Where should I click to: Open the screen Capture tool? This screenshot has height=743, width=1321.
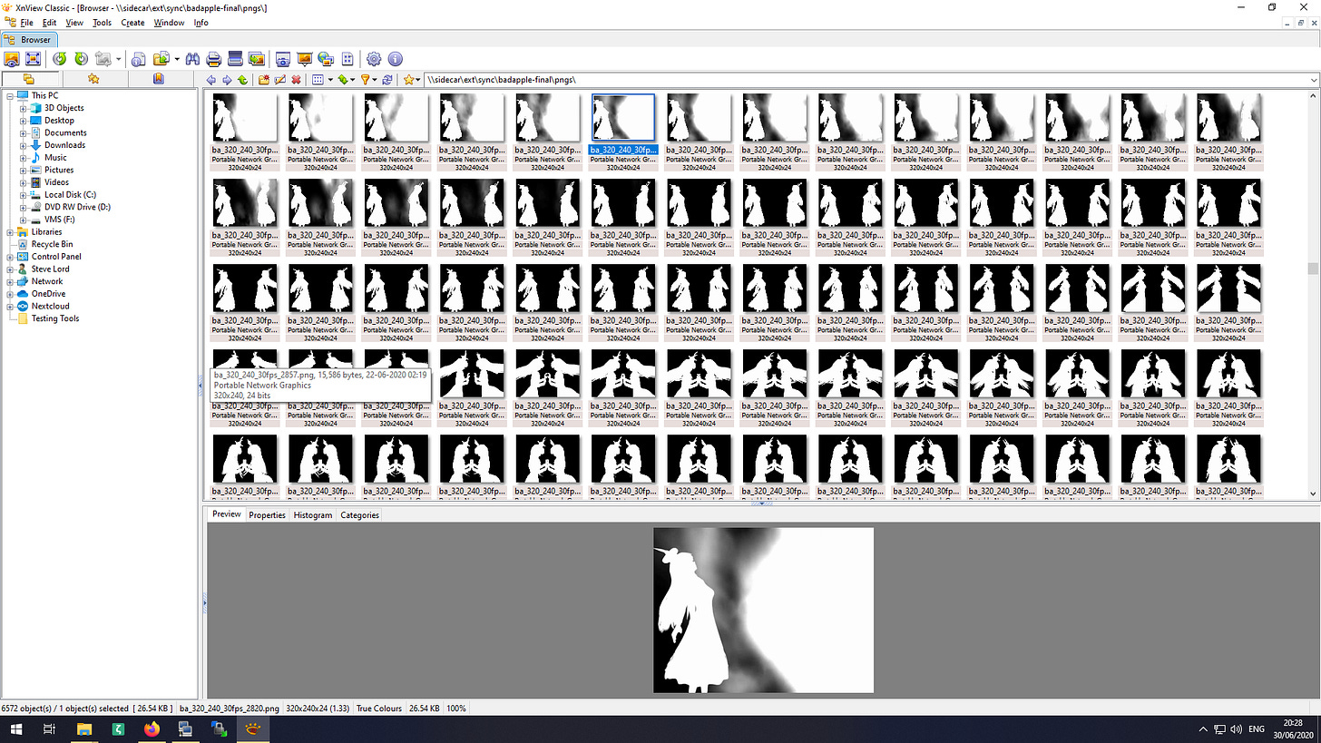pyautogui.click(x=283, y=59)
